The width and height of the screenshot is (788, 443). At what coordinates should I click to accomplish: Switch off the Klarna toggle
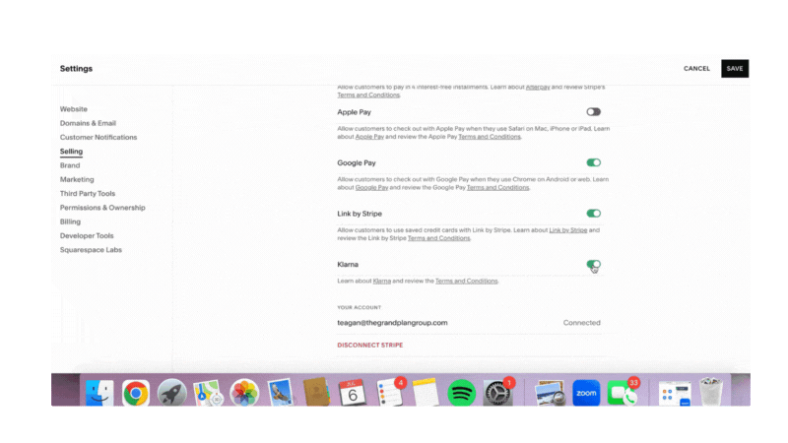594,264
